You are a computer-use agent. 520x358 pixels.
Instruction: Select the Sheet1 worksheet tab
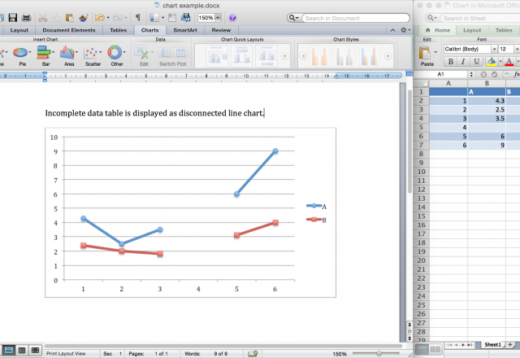pyautogui.click(x=492, y=345)
